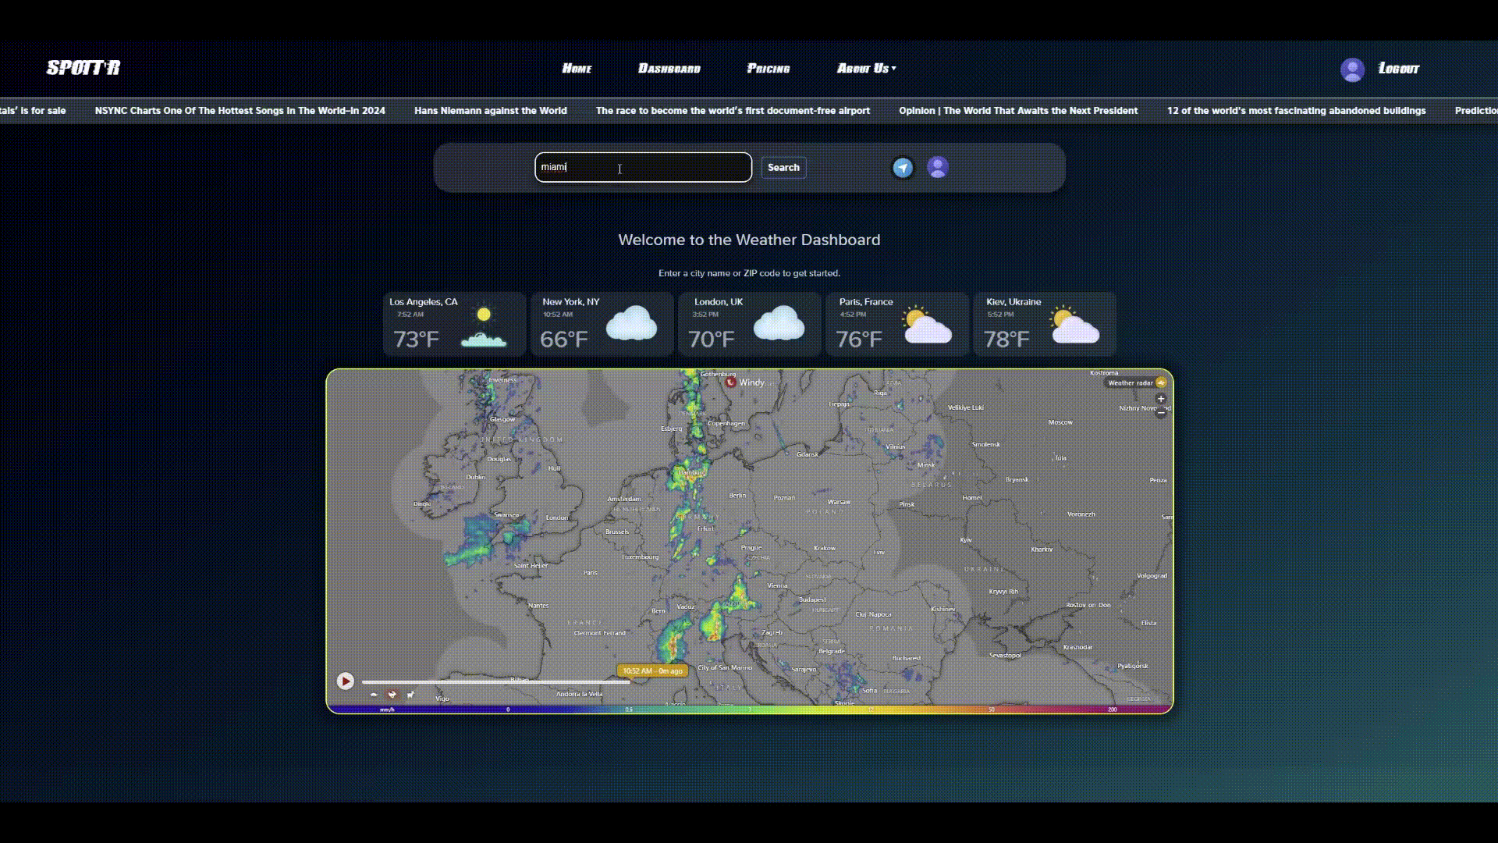Click the user avatar beside Logout
Screen dimensions: 1498x843
[1352, 69]
